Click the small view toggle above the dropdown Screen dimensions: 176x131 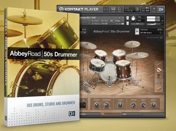pos(84,100)
